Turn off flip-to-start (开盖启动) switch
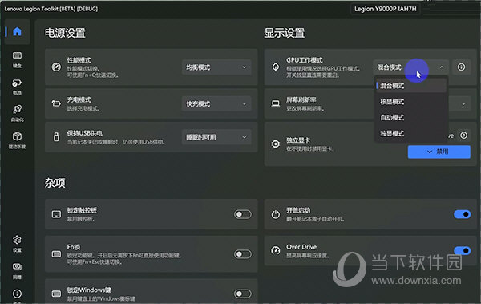 (463, 214)
